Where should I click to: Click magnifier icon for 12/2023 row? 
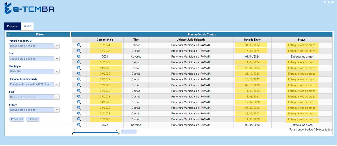(x=79, y=51)
